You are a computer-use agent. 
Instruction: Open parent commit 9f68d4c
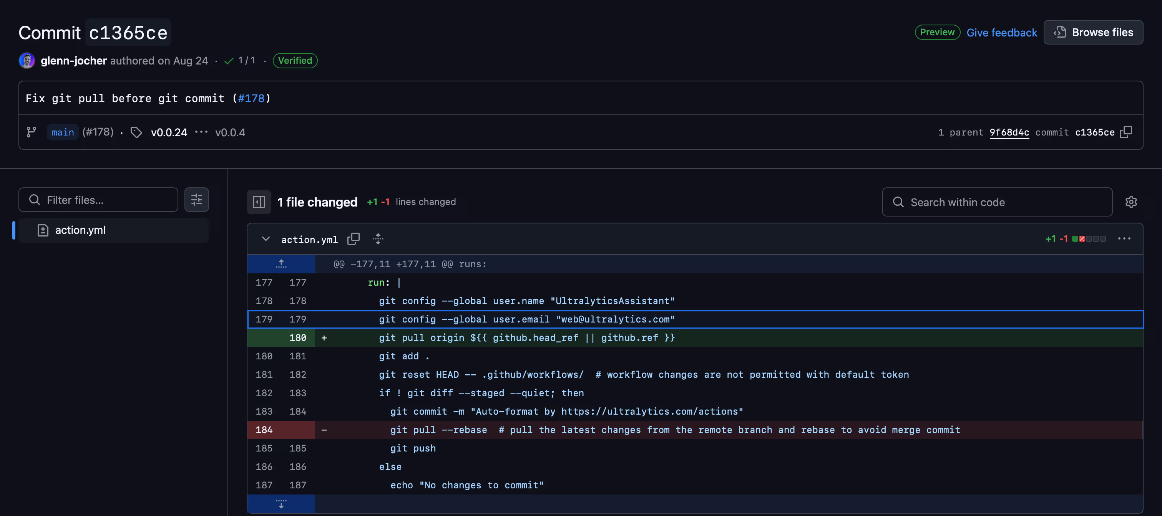pos(1009,132)
